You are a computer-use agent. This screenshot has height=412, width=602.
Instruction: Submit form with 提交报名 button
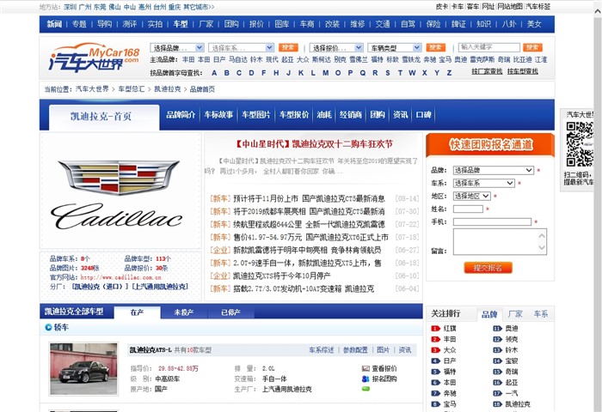tap(488, 268)
